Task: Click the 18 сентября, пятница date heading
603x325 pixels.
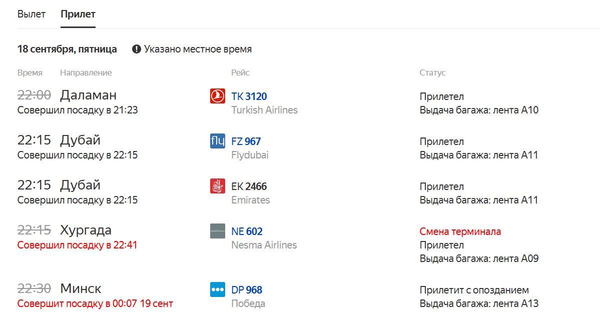Action: [67, 49]
